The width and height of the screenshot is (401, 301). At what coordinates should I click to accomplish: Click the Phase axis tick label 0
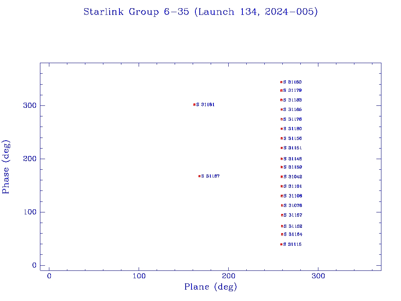34,265
